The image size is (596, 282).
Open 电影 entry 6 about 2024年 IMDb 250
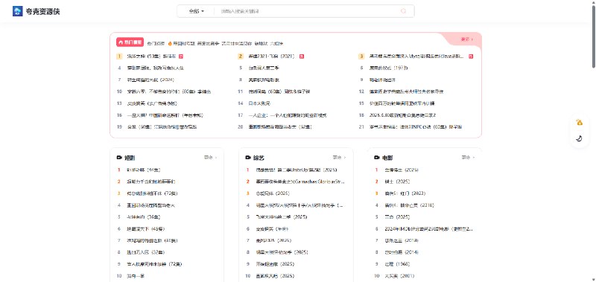coord(430,229)
